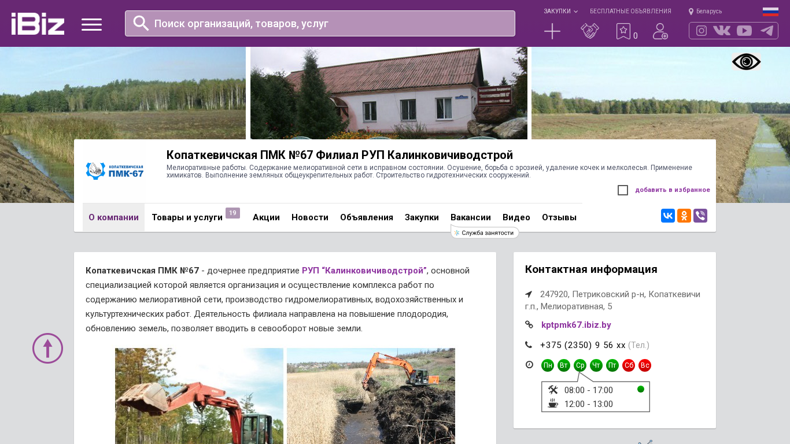Toggle the accessibility eye view mode
790x444 pixels.
(x=747, y=62)
